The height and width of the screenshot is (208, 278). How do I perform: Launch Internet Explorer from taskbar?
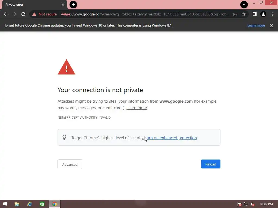click(x=29, y=204)
